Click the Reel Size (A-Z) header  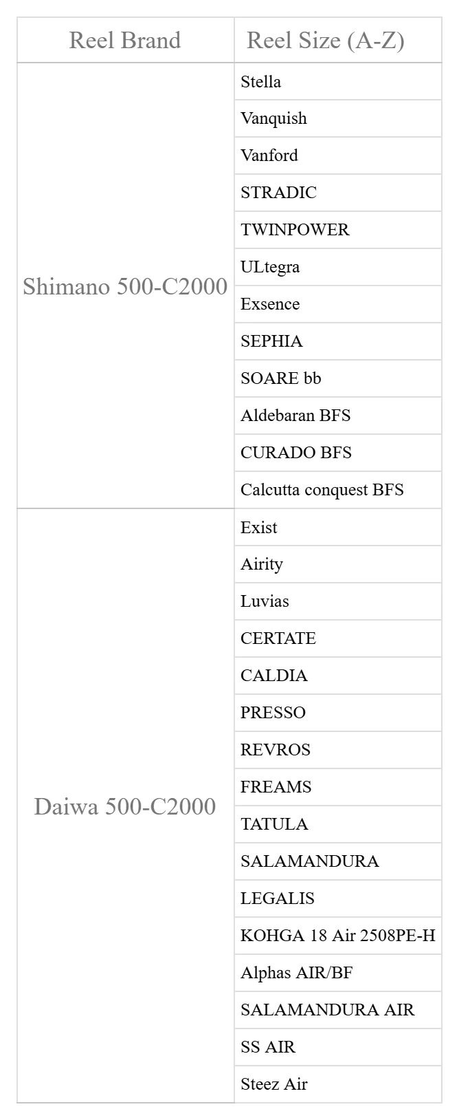[337, 40]
